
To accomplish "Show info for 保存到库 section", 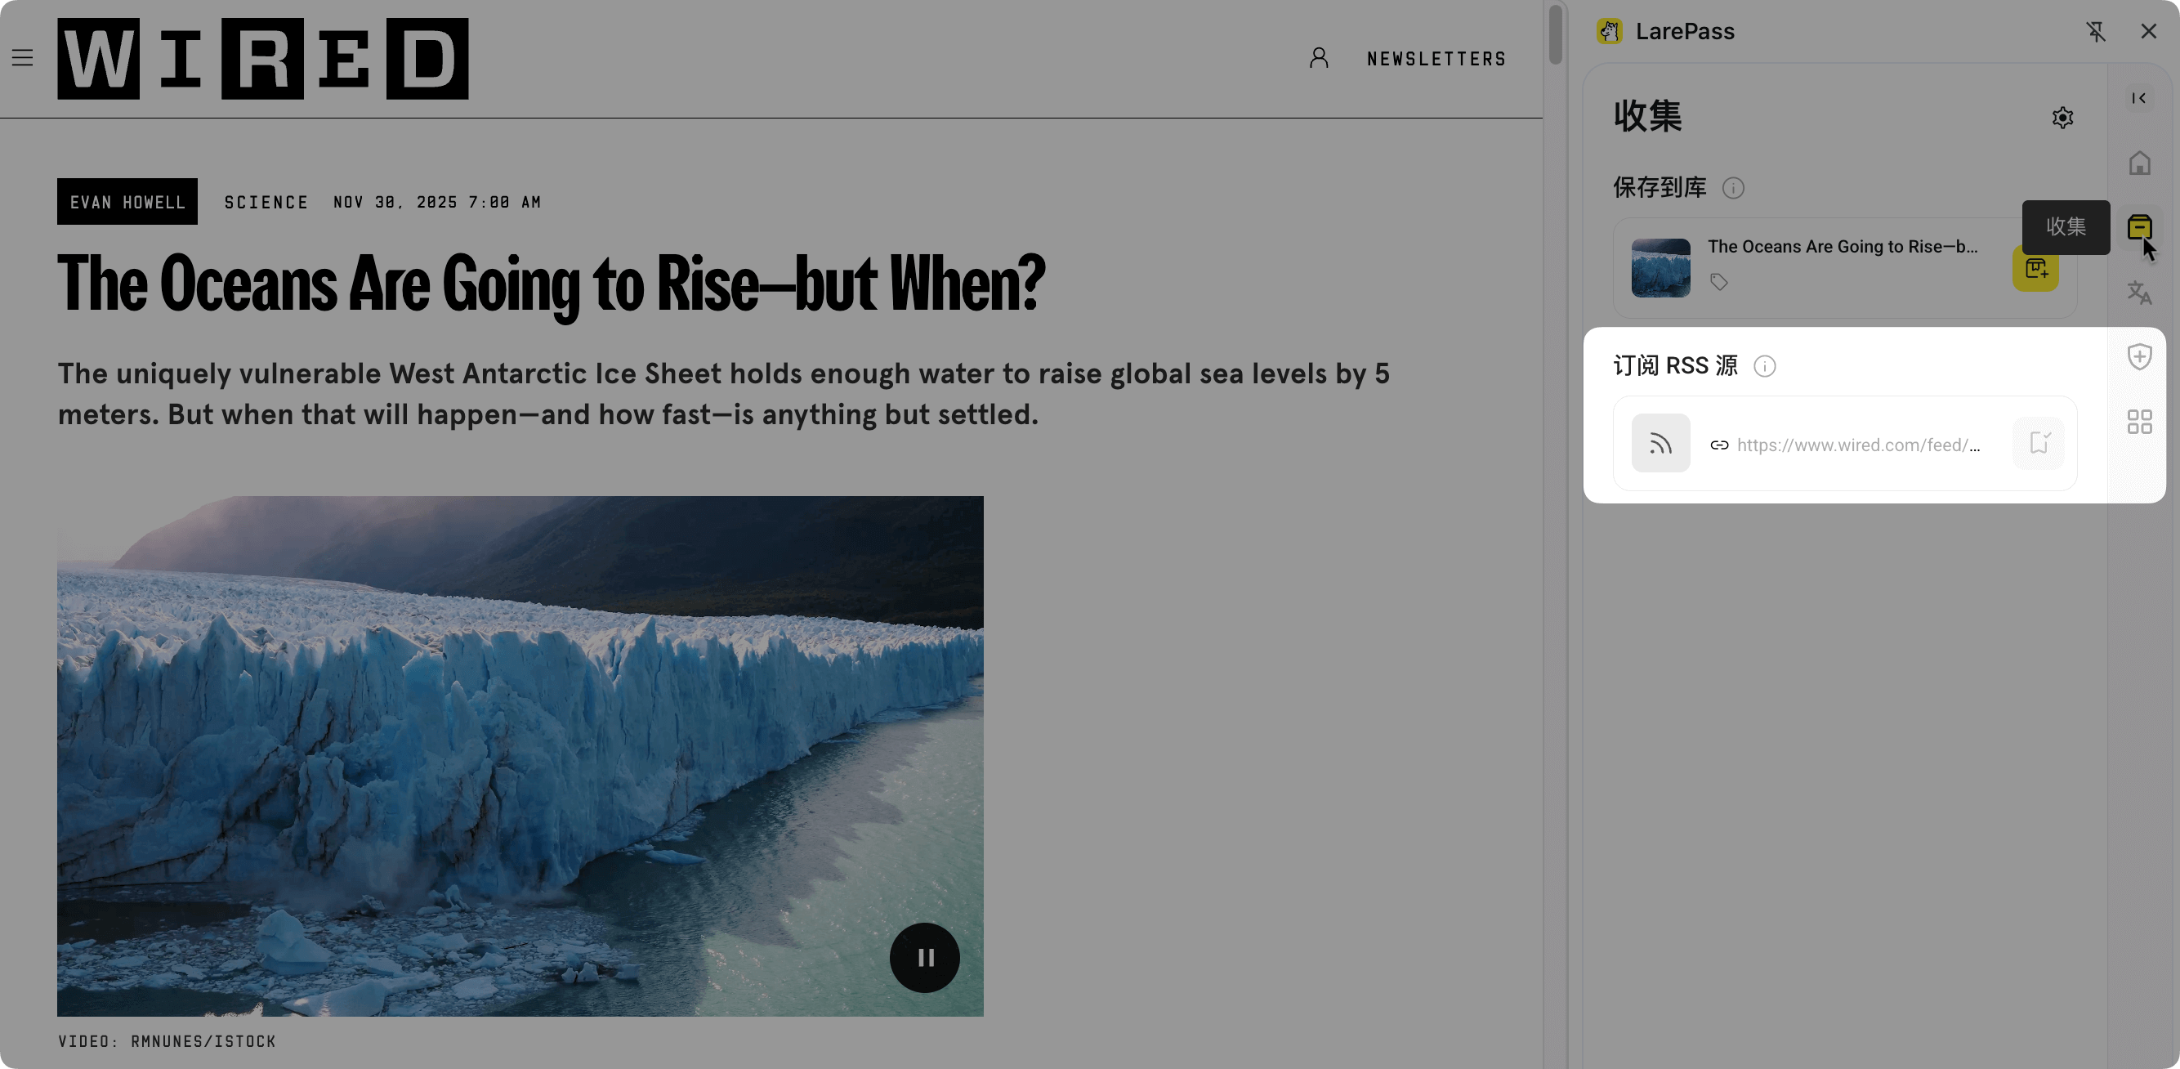I will [x=1733, y=188].
